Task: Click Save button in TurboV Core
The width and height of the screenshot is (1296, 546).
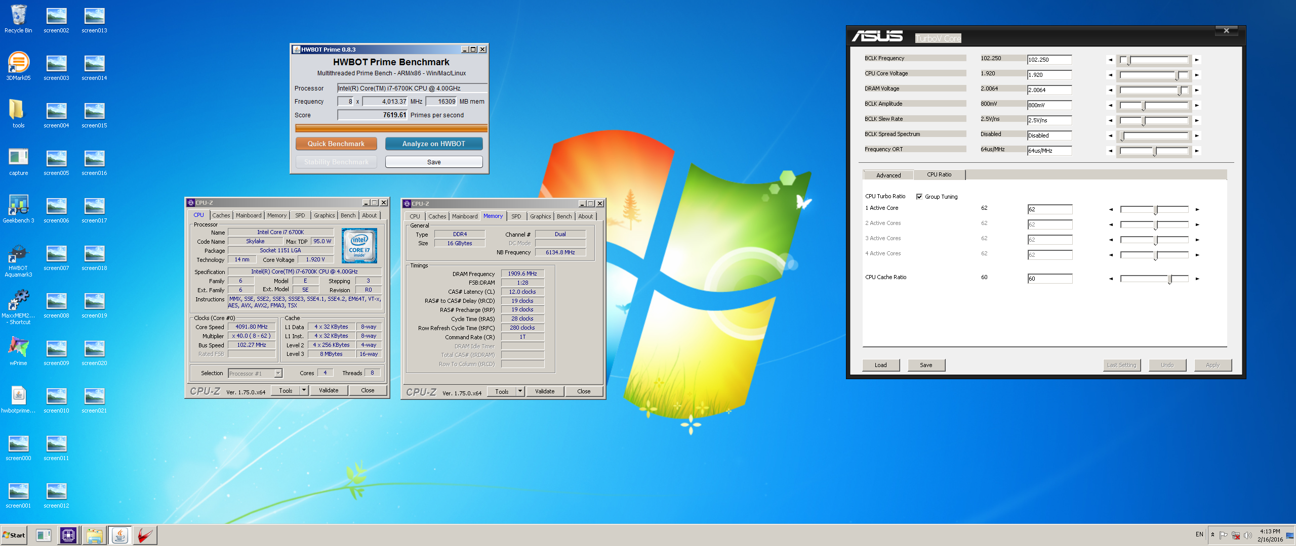Action: point(926,365)
